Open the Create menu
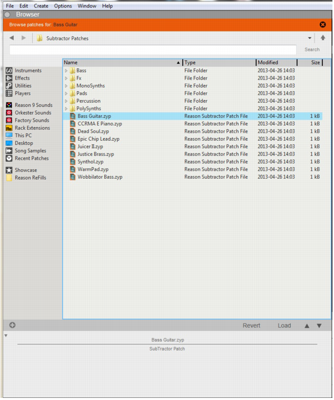 pos(41,6)
